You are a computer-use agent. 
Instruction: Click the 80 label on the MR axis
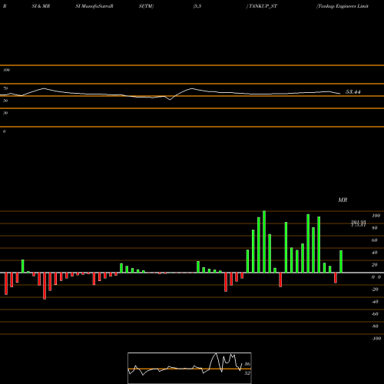click(375, 228)
